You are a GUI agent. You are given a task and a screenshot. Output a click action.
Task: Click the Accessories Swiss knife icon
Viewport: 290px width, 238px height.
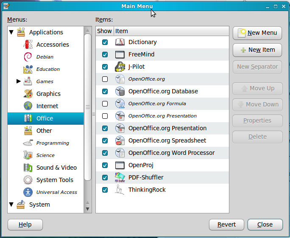28,45
